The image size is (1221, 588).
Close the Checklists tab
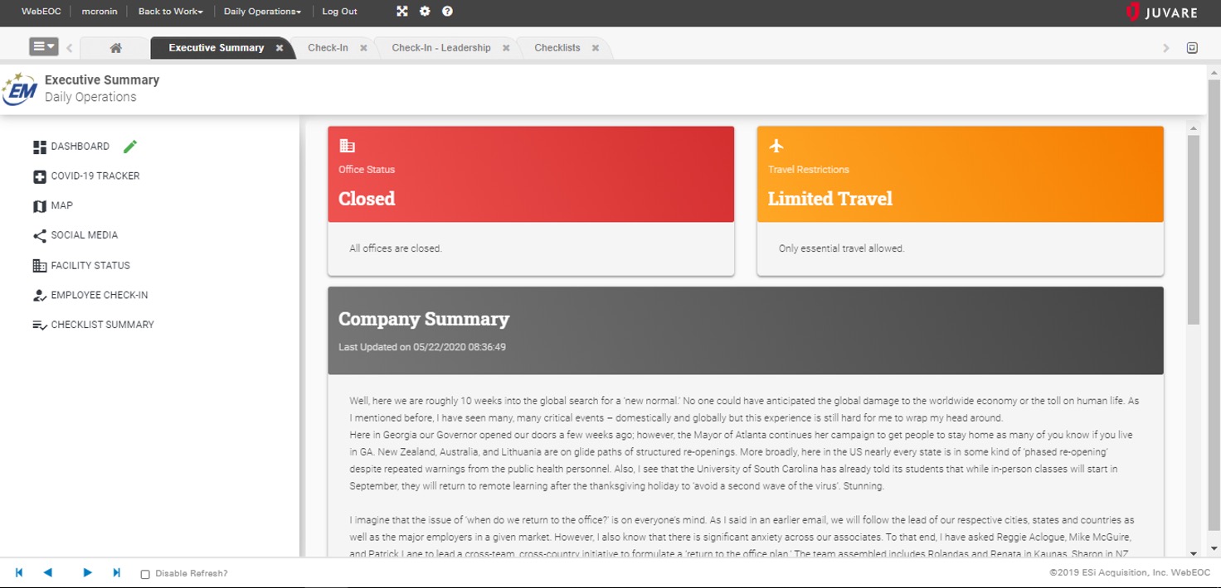596,48
